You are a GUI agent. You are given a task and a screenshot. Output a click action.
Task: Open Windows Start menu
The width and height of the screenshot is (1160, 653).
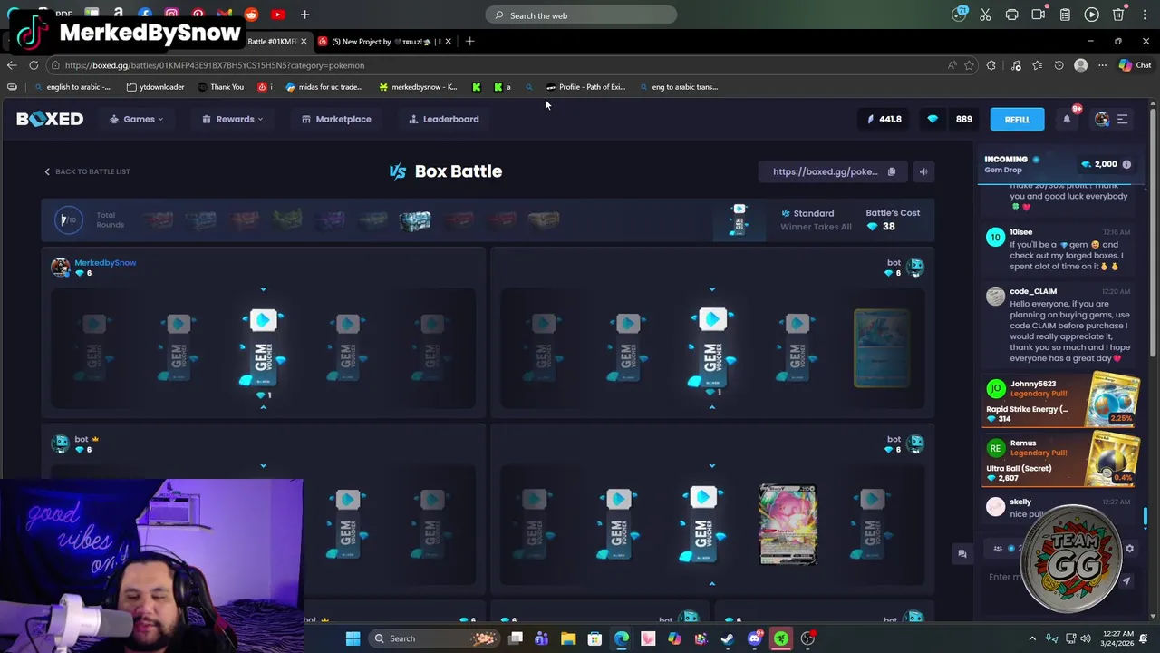(x=353, y=638)
